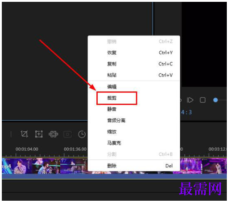Select the mosaic tool icon
The width and height of the screenshot is (230, 203).
[53, 134]
